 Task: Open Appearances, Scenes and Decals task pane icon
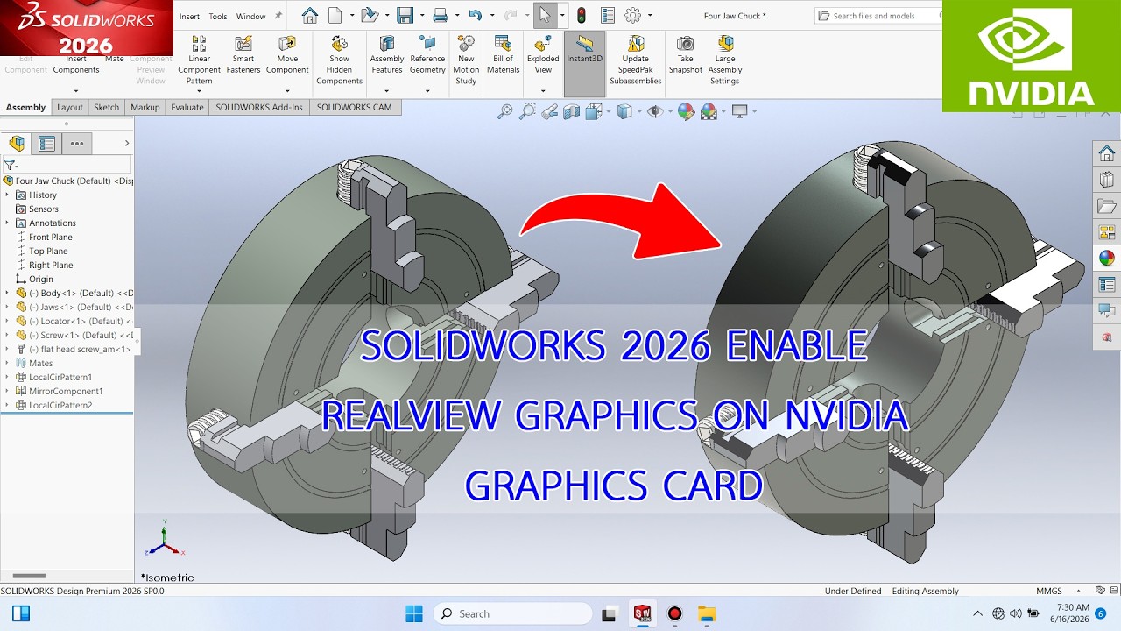(1107, 259)
